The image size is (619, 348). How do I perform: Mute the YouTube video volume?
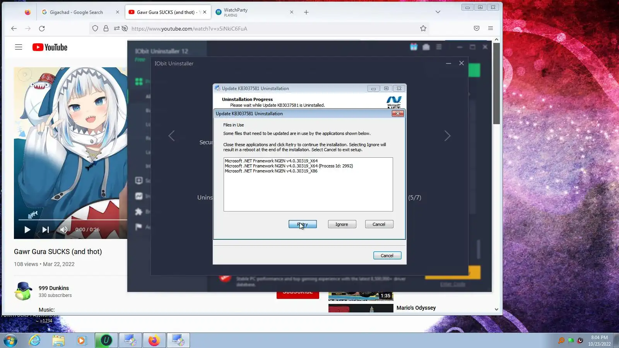click(64, 230)
